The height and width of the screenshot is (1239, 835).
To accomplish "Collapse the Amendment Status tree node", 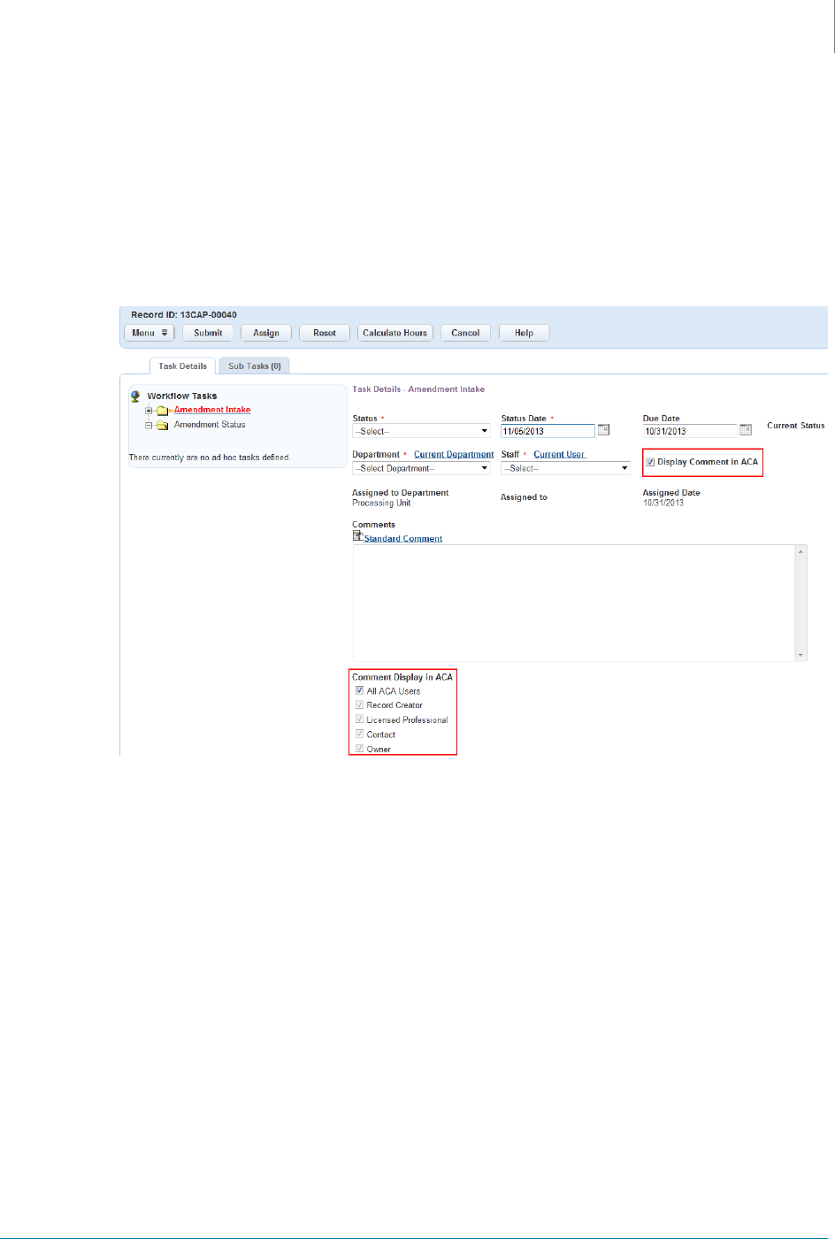I will click(149, 425).
